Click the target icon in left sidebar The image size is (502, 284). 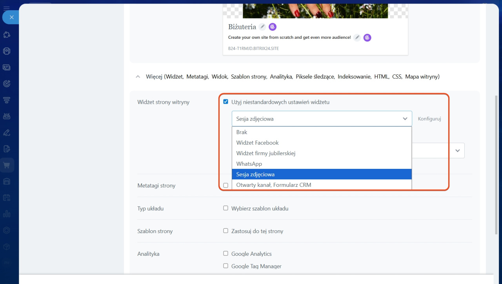coord(7,83)
